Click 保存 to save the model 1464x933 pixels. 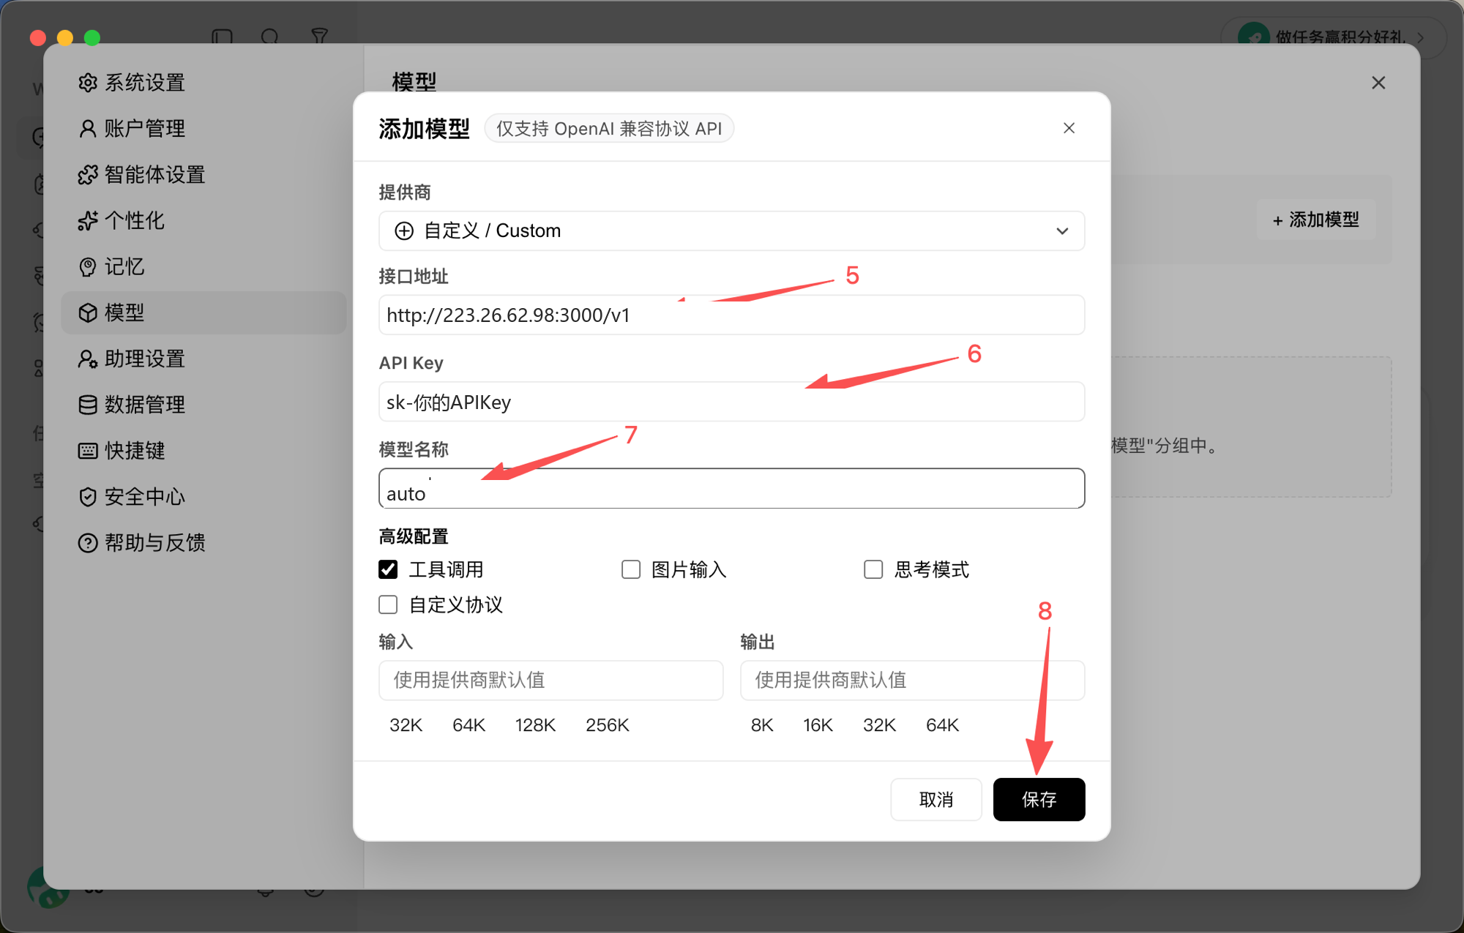[1039, 800]
